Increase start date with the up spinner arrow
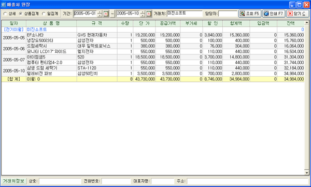The width and height of the screenshot is (311, 187). [100, 12]
